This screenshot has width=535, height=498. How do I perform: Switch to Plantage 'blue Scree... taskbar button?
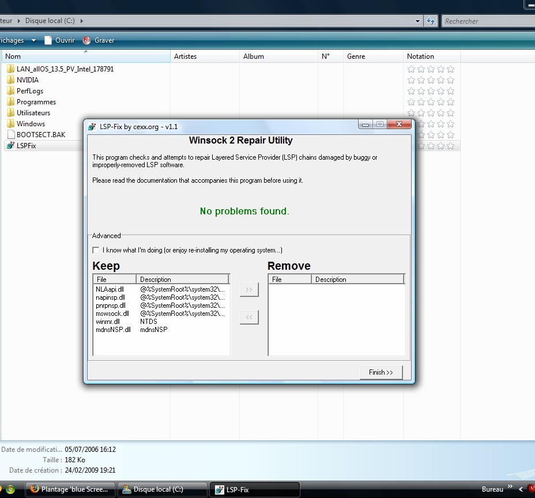coord(71,489)
